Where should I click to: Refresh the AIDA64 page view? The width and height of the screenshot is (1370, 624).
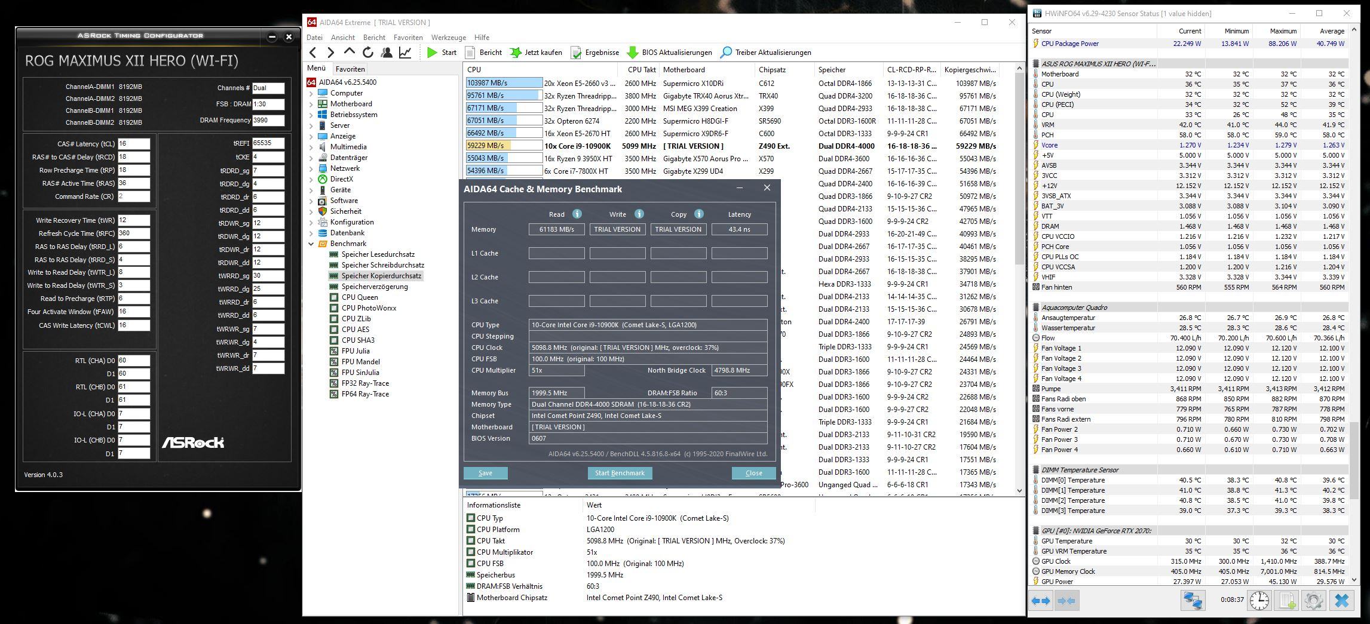[x=367, y=53]
